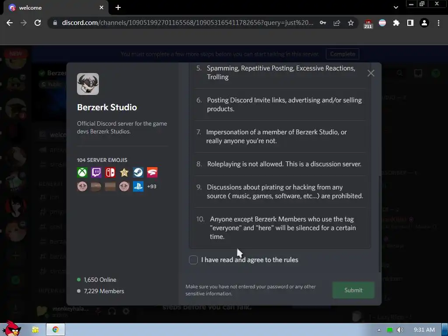The height and width of the screenshot is (336, 448).
Task: Click the Angry Birds Start button
Action: click(x=11, y=329)
